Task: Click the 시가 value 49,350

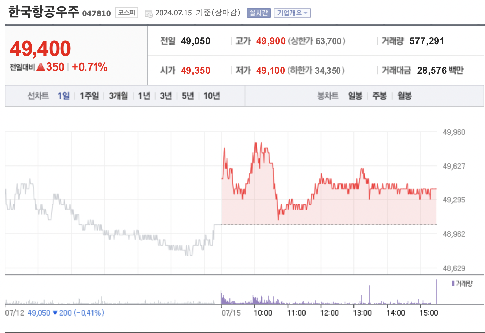Action: (x=196, y=71)
